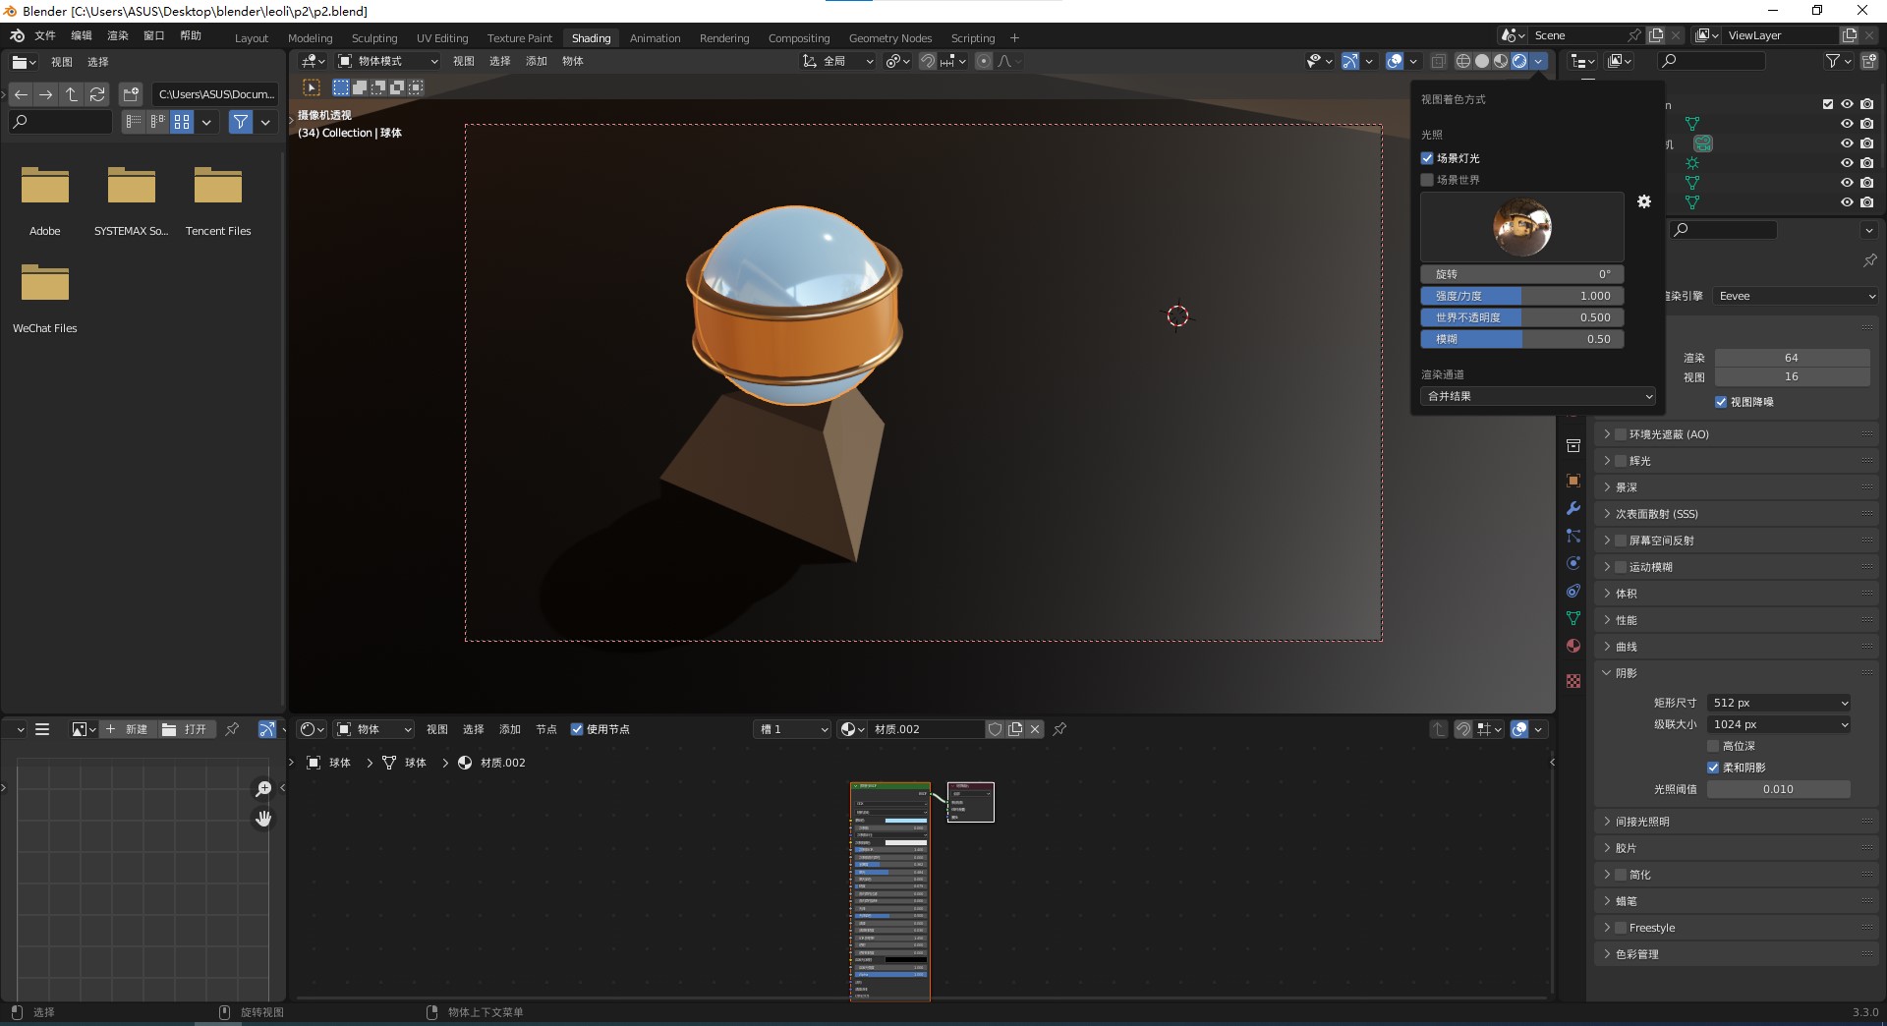Open the render engine Eevee dropdown
This screenshot has height=1026, width=1887.
pyautogui.click(x=1796, y=296)
